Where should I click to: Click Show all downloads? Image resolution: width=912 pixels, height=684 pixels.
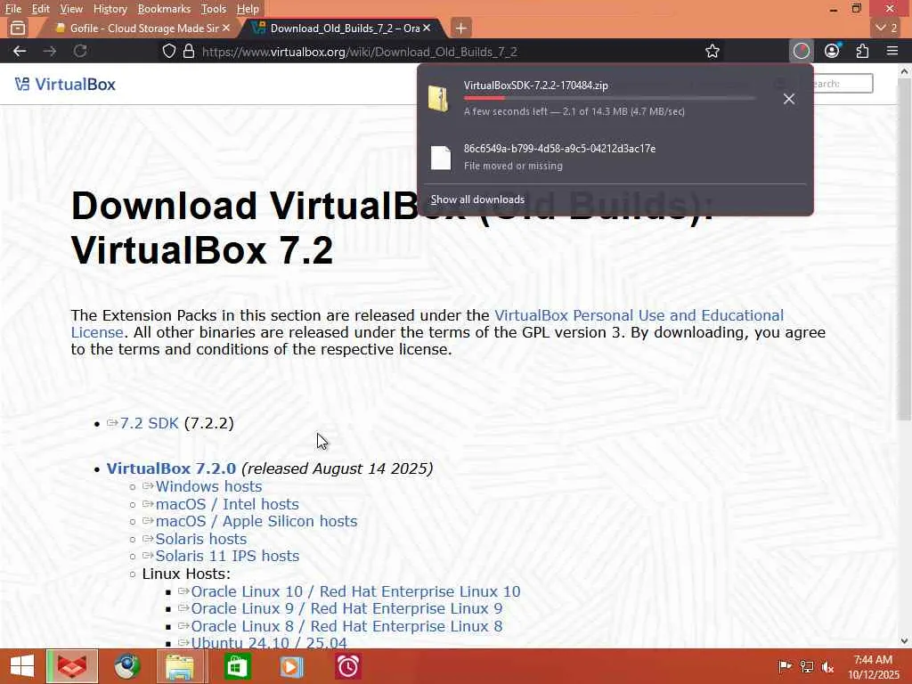[477, 199]
